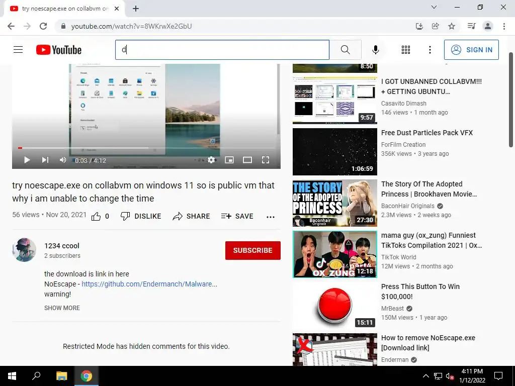Go forward in Chrome
The image size is (515, 386).
pos(27,26)
